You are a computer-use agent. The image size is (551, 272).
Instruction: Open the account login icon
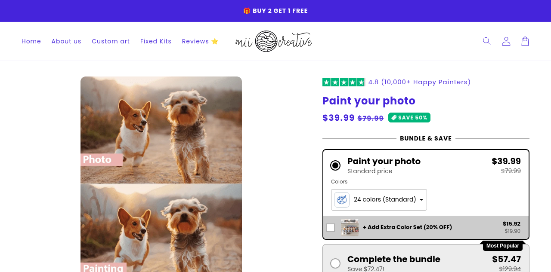(x=506, y=41)
